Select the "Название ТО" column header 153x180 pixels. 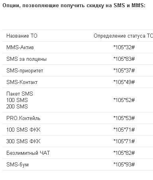[22, 36]
